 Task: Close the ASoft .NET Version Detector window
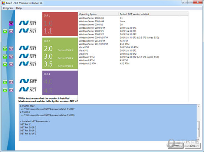[198, 2]
